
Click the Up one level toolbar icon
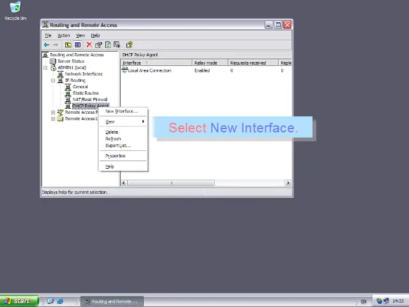click(68, 45)
